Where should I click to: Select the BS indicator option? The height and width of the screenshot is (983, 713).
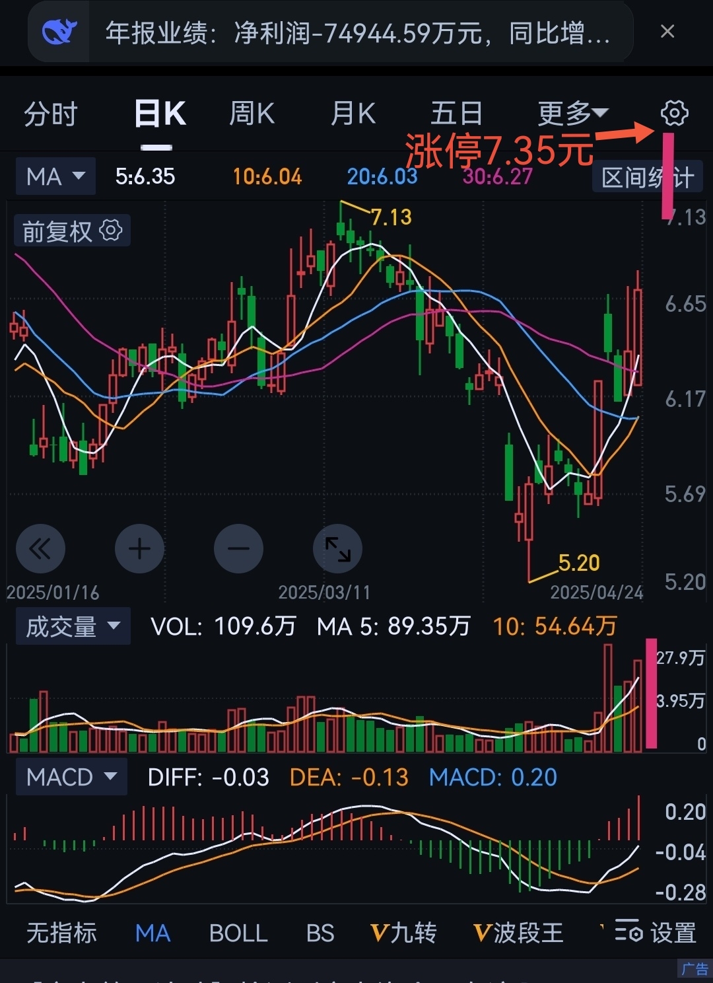click(320, 933)
